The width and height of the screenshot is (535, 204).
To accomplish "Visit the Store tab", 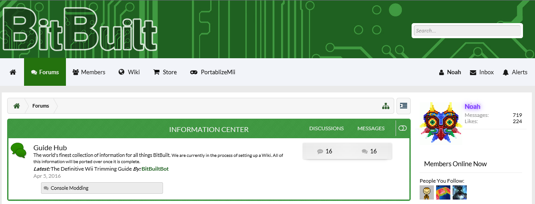I will [165, 72].
